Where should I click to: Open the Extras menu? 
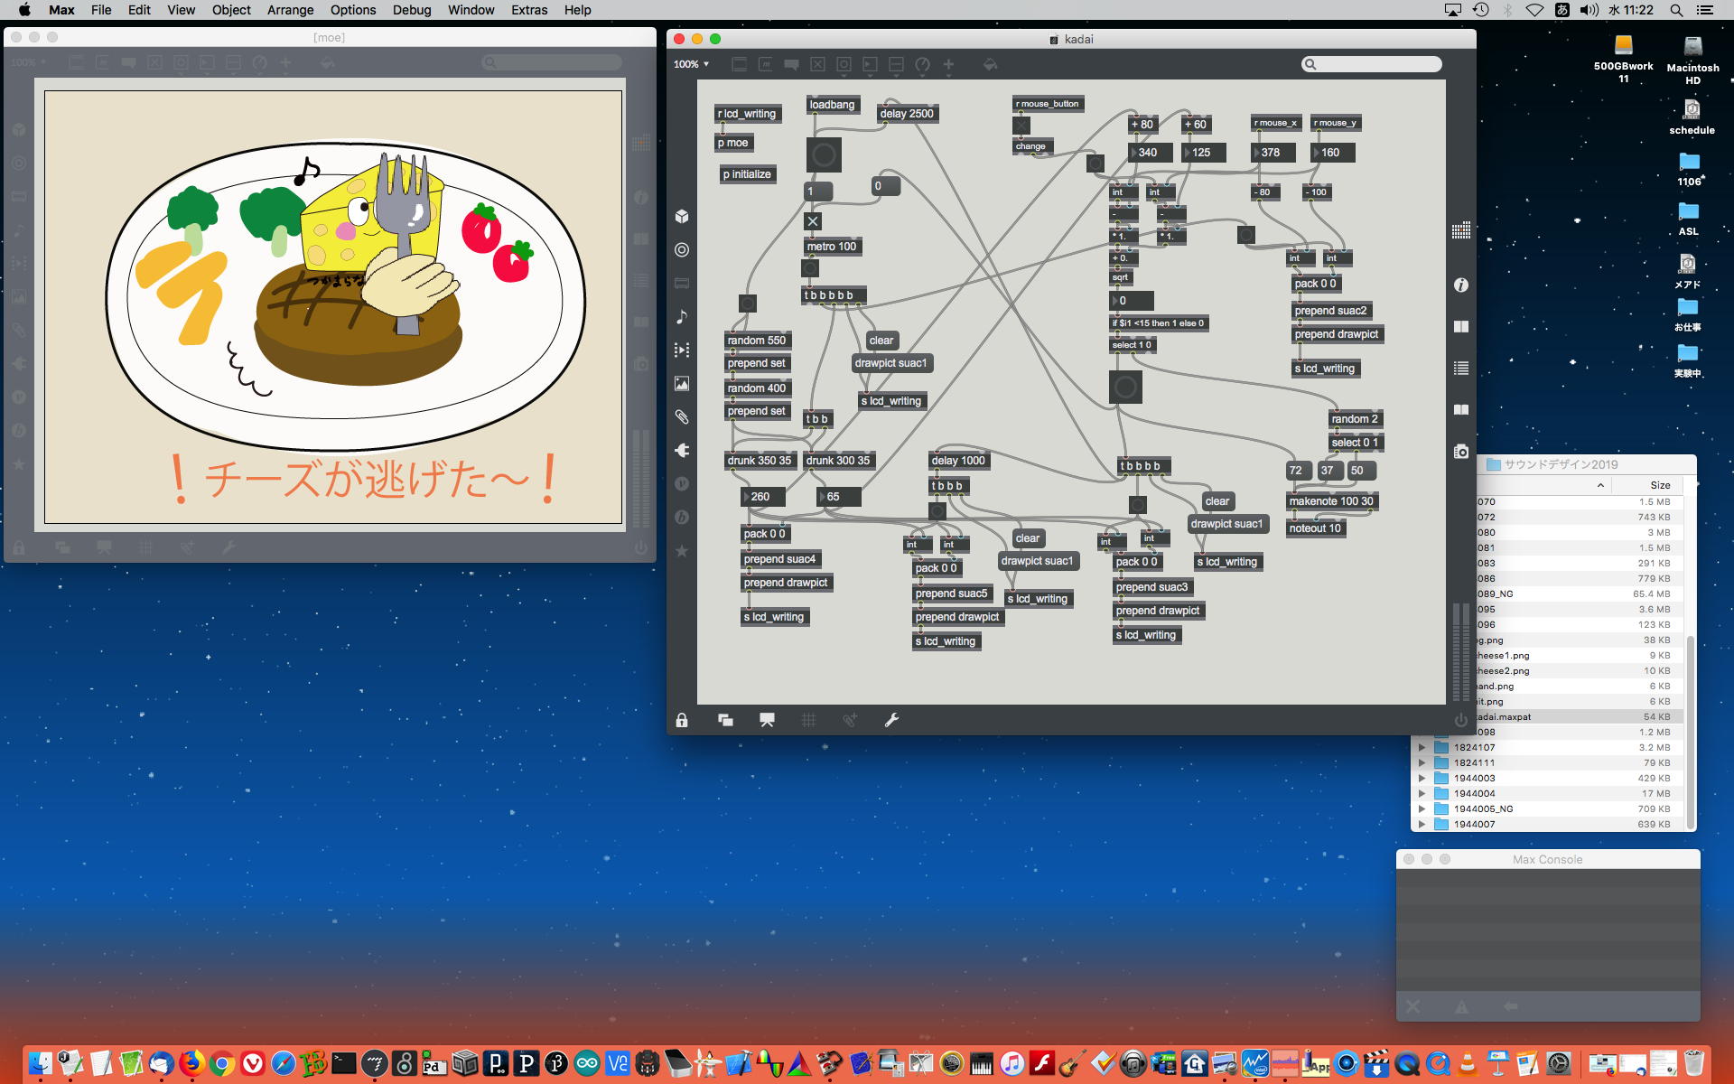tap(528, 10)
